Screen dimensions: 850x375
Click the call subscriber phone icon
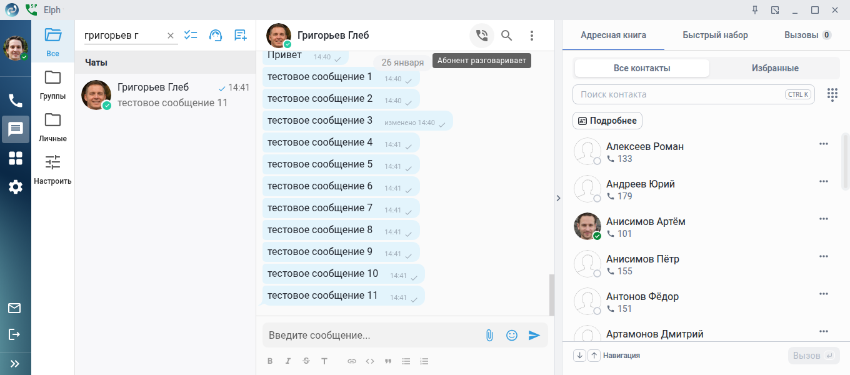pyautogui.click(x=481, y=36)
